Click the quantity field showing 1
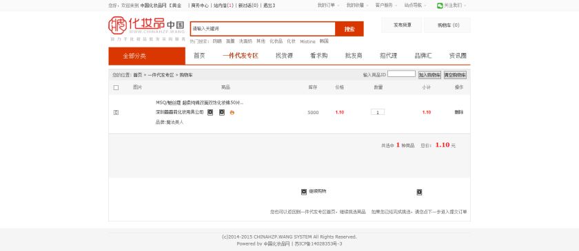This screenshot has width=579, height=251. pyautogui.click(x=378, y=112)
